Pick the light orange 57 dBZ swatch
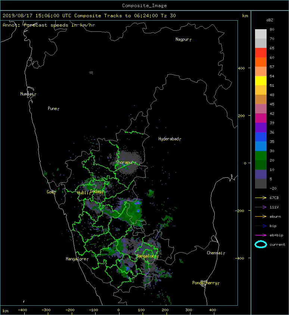The image size is (289, 315). click(x=261, y=71)
